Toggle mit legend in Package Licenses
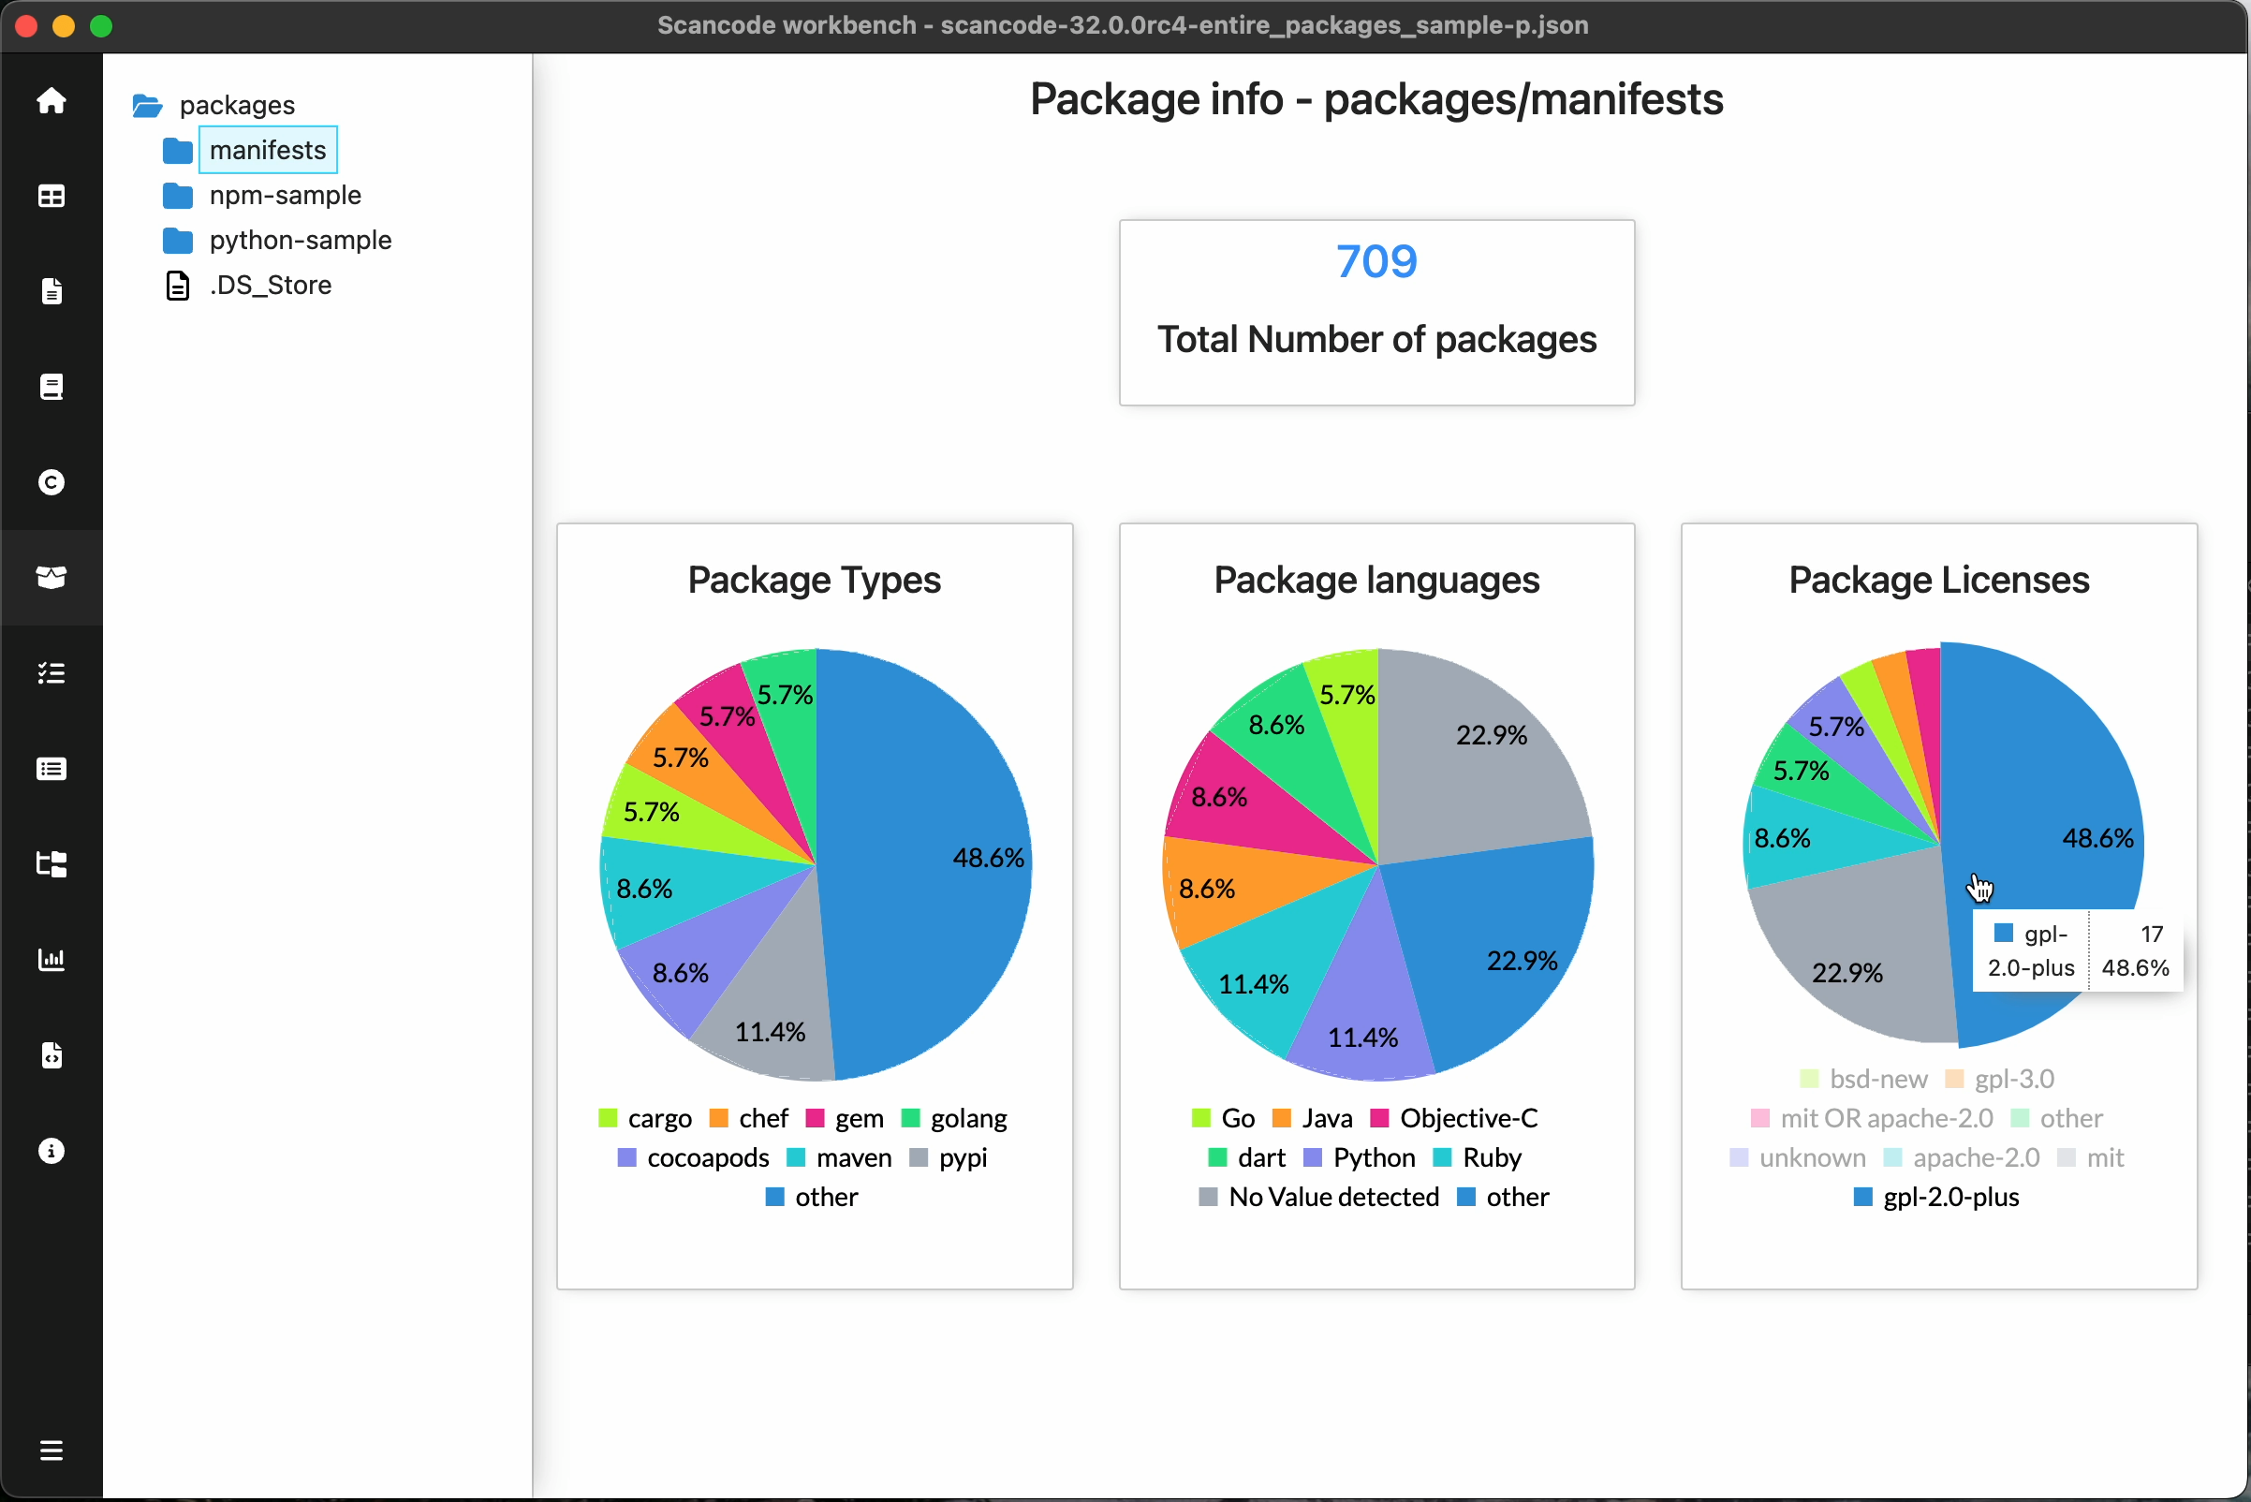Screen dimensions: 2251x1502 point(2090,1157)
